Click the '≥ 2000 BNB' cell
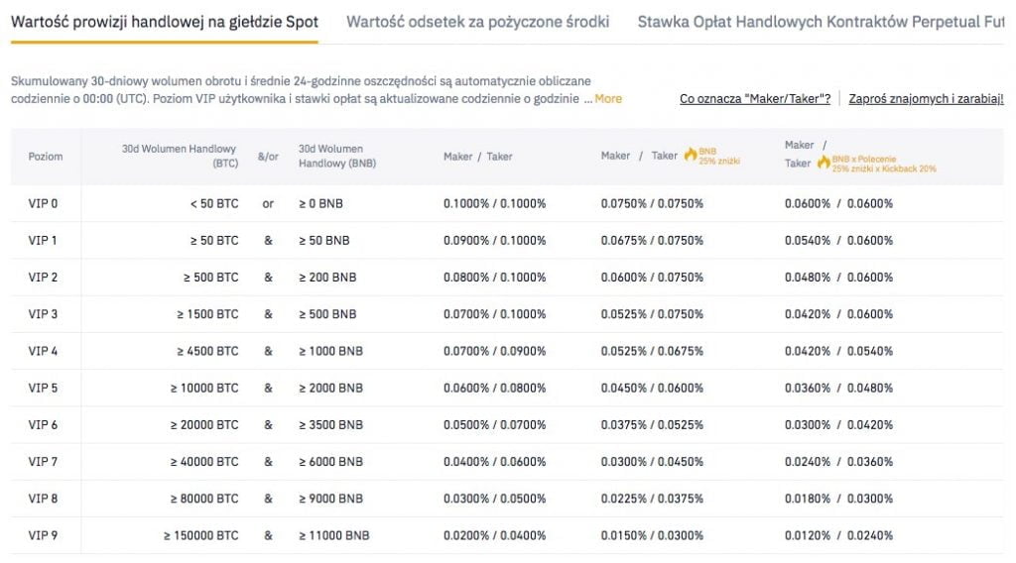 coord(330,388)
